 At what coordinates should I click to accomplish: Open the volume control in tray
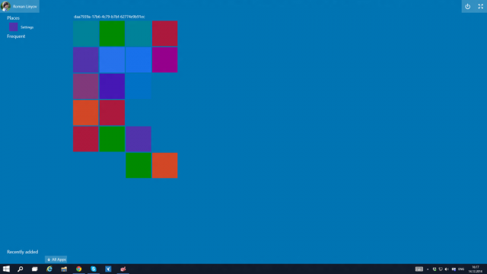(447, 269)
